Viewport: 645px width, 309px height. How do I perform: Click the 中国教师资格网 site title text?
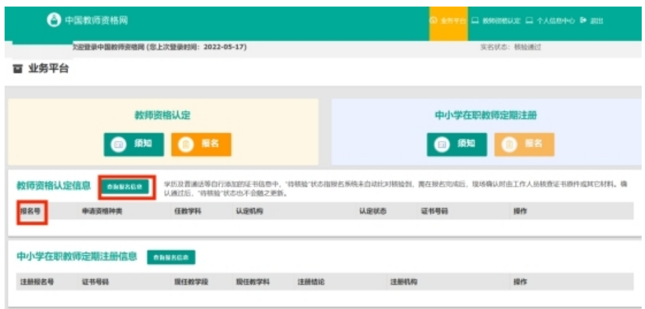point(96,20)
